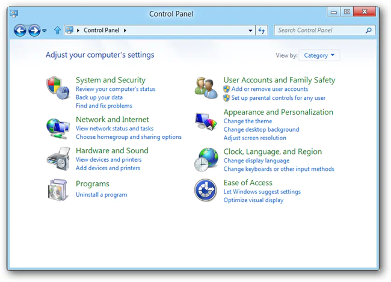Minimize the Control Panel window

(334, 11)
